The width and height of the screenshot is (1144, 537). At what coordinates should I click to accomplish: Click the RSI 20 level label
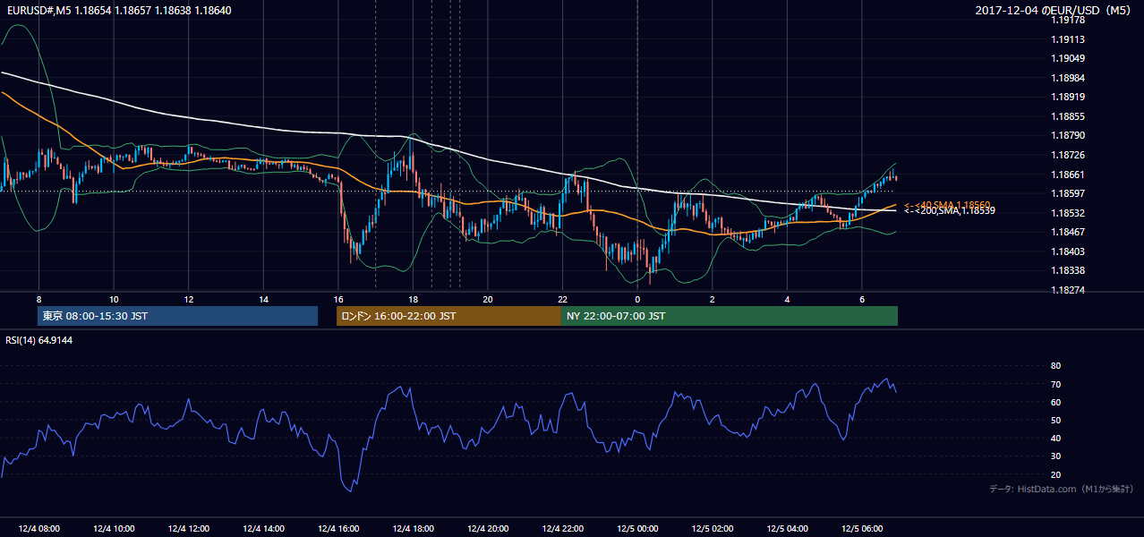click(1055, 474)
